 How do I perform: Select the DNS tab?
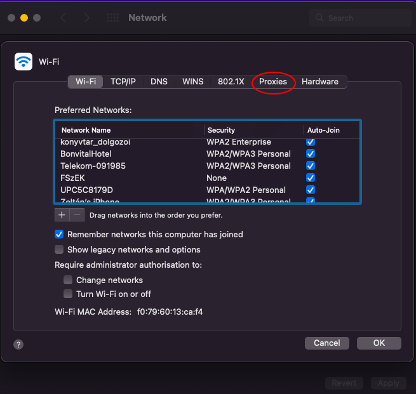click(x=159, y=82)
